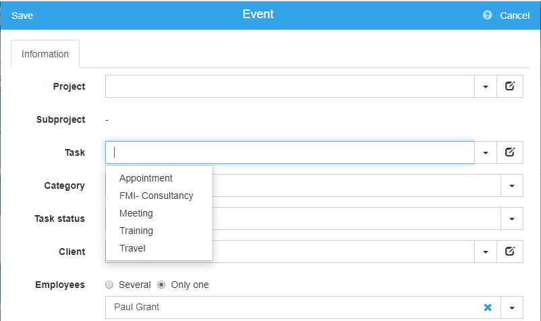Choose Appointment from the task list

click(146, 178)
